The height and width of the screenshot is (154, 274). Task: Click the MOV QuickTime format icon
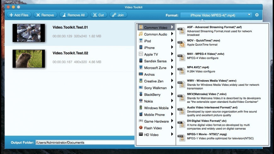point(181,44)
